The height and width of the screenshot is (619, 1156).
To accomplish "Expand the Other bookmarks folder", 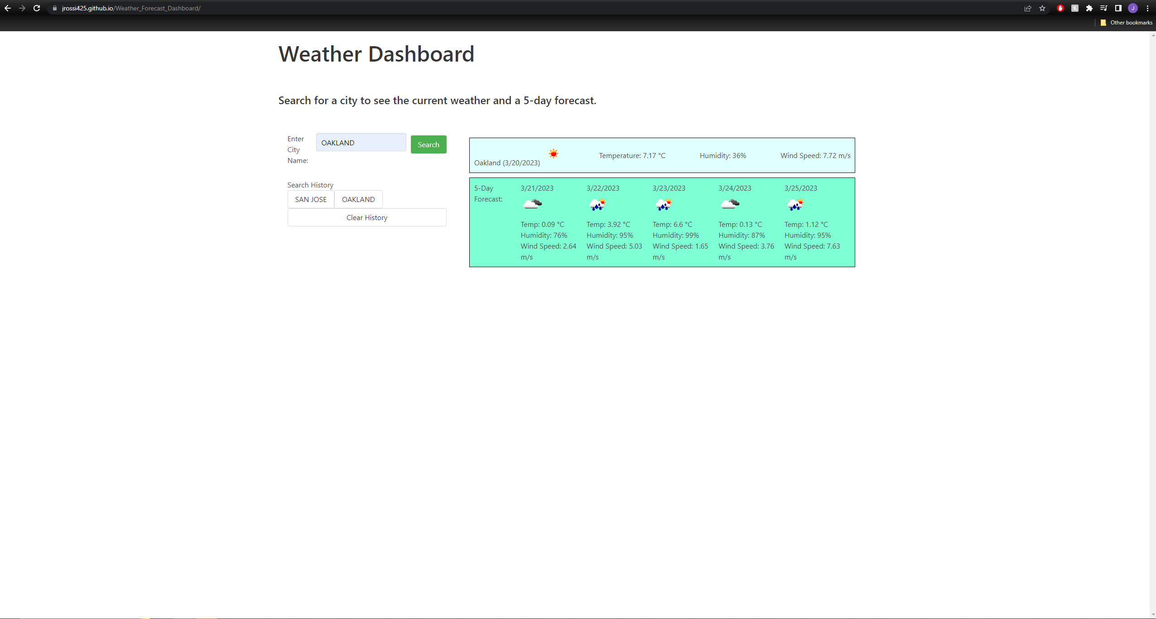I will tap(1129, 22).
